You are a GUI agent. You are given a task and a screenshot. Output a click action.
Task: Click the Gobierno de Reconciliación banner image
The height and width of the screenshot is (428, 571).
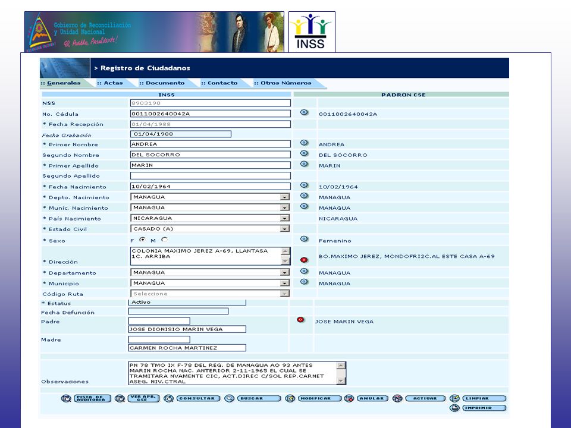155,32
